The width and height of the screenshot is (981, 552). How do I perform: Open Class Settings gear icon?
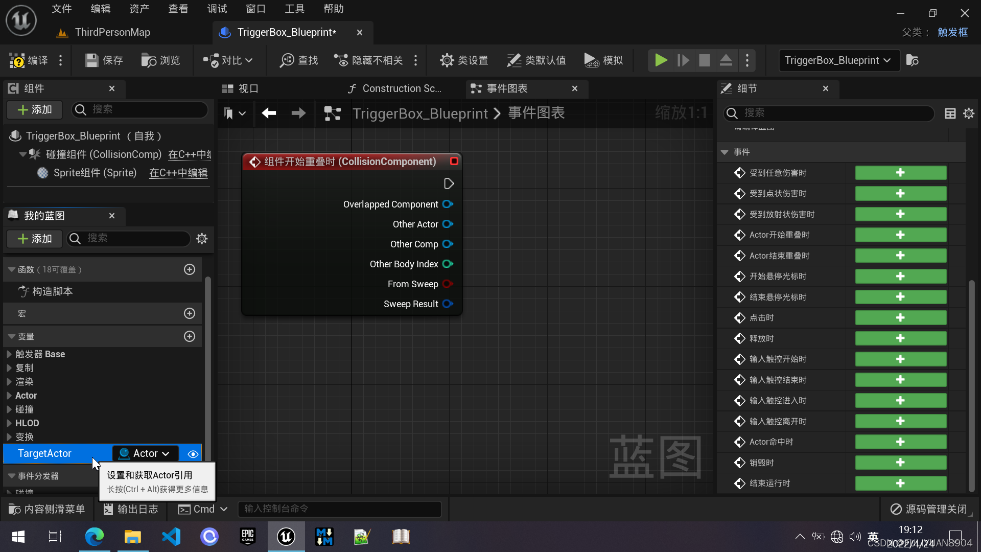coord(447,60)
